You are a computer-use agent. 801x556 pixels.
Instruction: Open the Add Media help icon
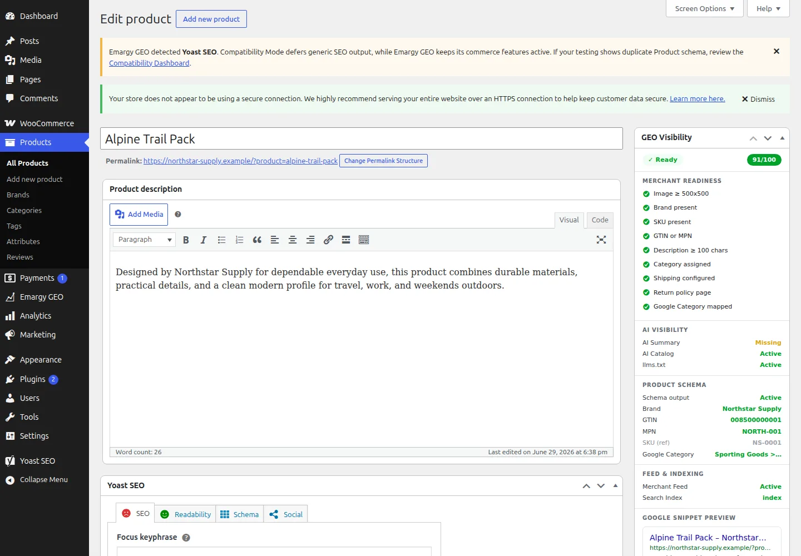[x=178, y=214]
